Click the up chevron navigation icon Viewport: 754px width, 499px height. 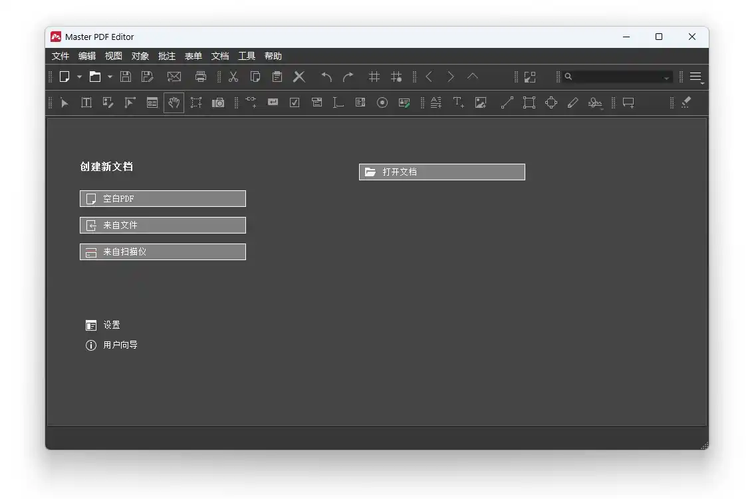click(x=473, y=76)
